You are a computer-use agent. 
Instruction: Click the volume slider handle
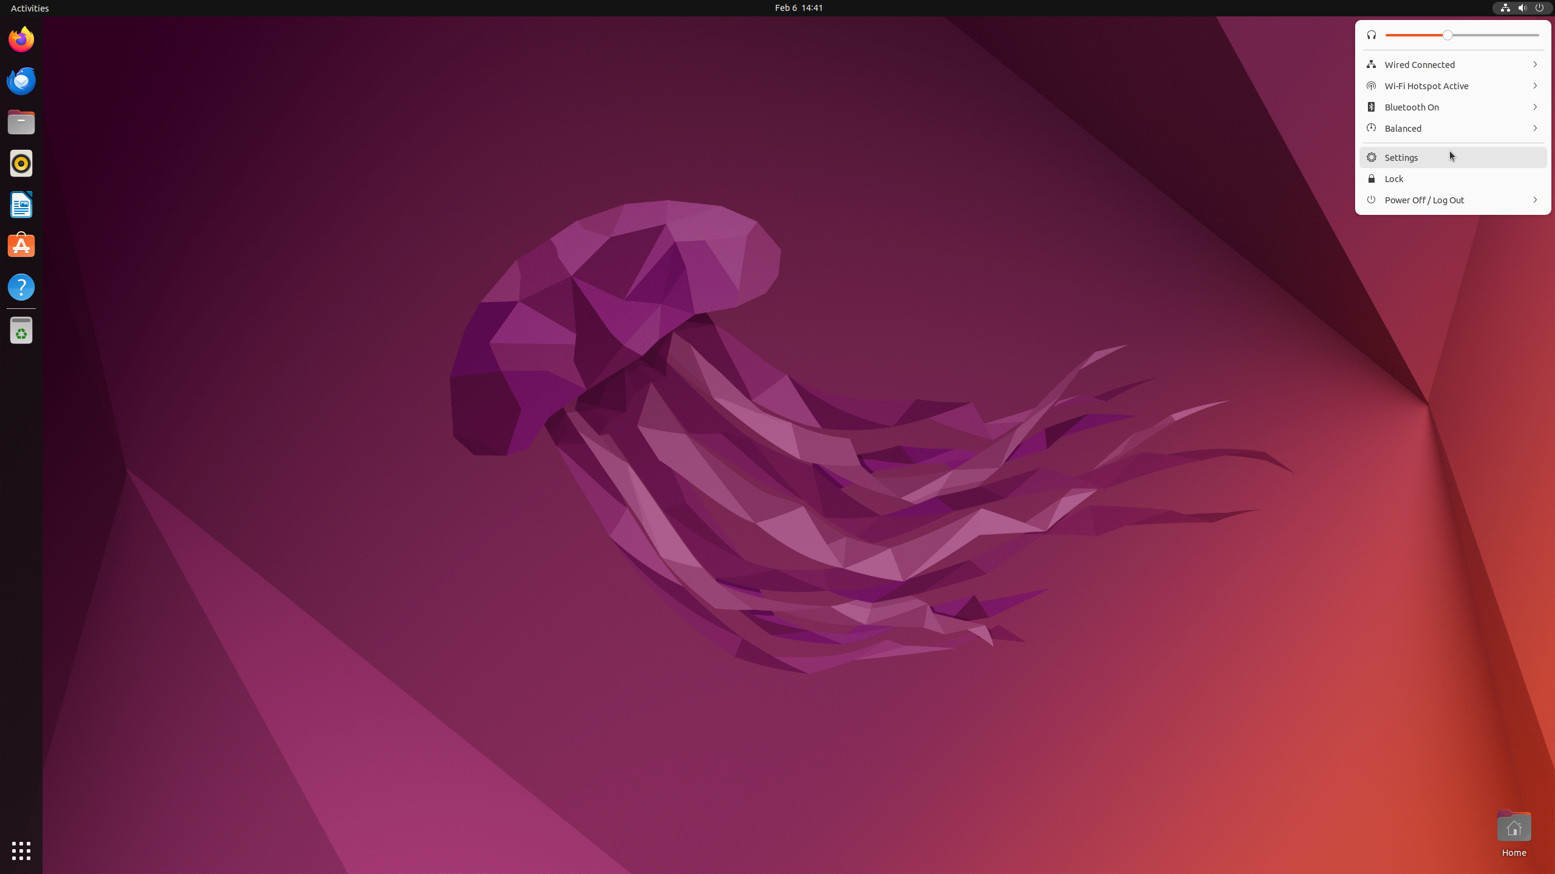[1447, 35]
